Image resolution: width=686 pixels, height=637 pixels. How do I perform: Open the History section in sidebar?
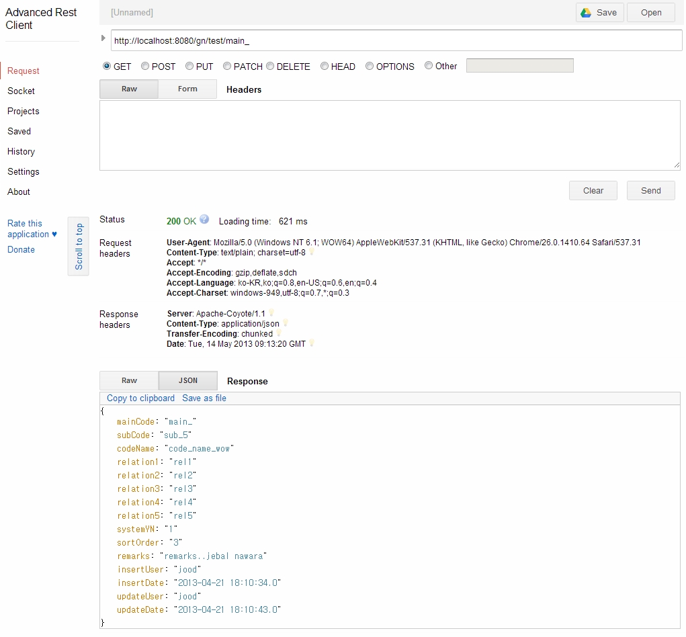(x=21, y=152)
